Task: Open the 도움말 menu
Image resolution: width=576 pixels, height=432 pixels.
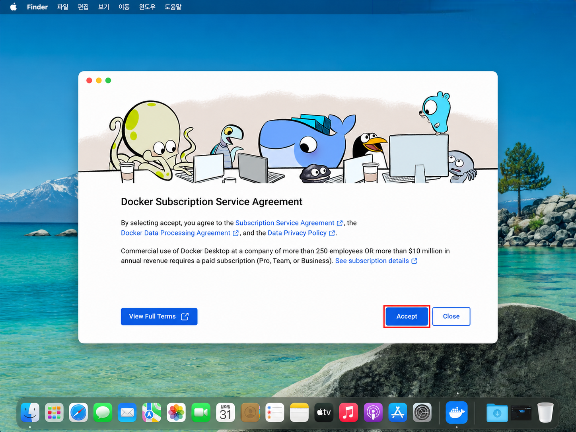Action: 173,7
